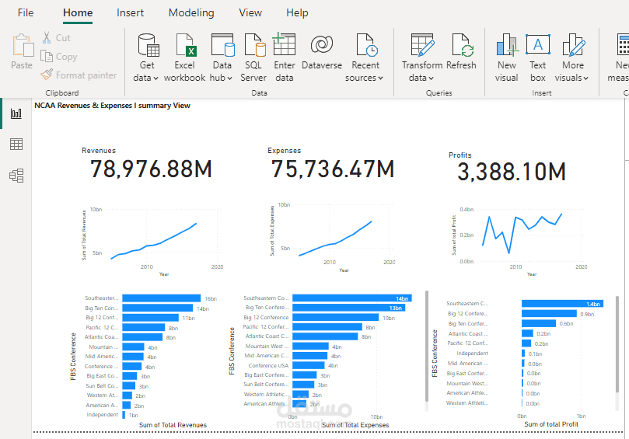The height and width of the screenshot is (439, 629).
Task: Open the Help tab
Action: pyautogui.click(x=297, y=13)
